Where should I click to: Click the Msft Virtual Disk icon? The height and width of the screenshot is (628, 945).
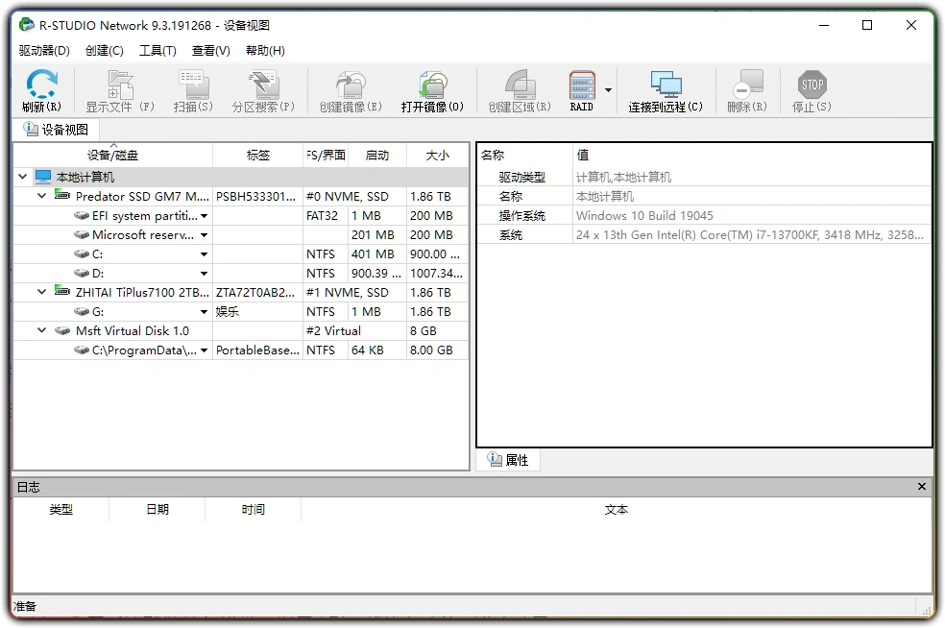[x=62, y=331]
